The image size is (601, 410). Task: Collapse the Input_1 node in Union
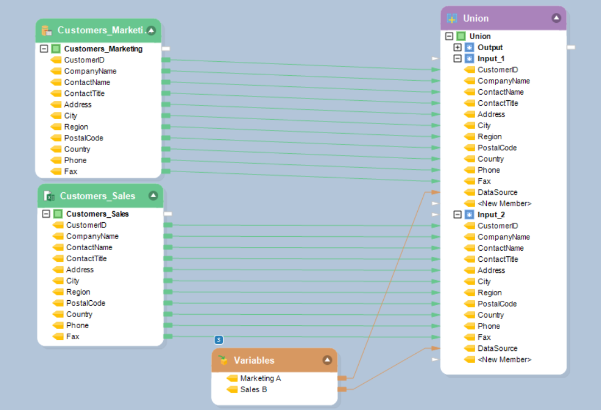coord(458,58)
